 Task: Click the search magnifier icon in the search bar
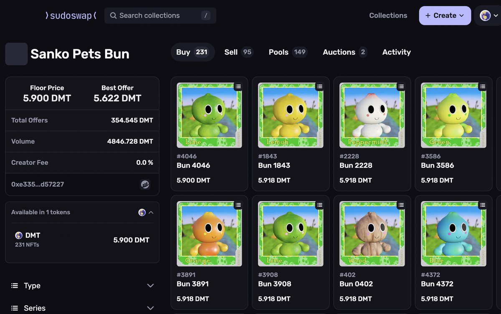pyautogui.click(x=113, y=15)
